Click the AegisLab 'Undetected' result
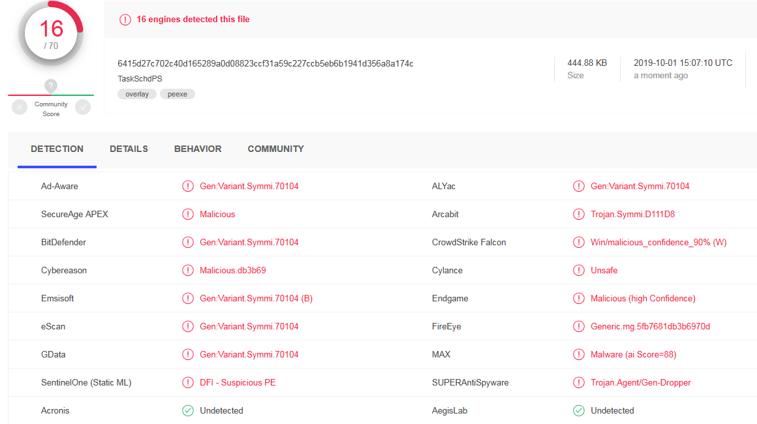This screenshot has height=424, width=757. 612,410
